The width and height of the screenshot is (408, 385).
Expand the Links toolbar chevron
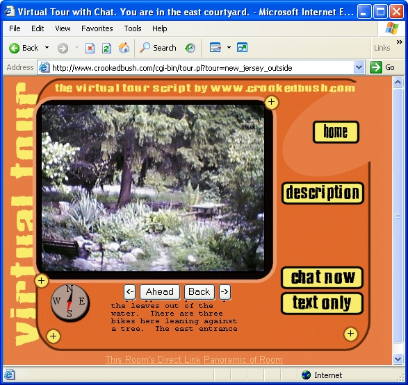point(400,42)
